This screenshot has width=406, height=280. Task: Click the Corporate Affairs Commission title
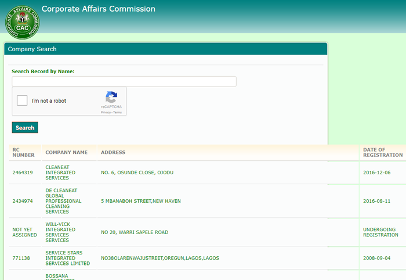pos(99,9)
